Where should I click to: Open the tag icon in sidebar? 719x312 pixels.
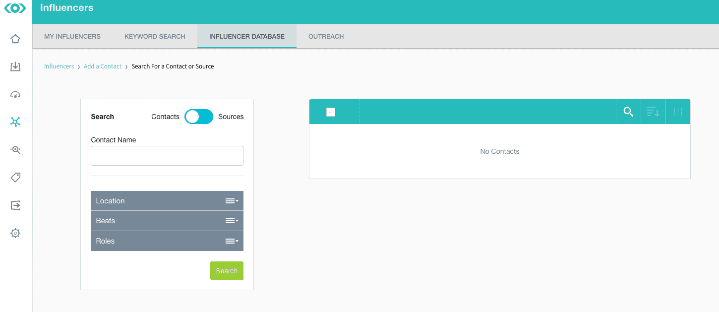[x=15, y=177]
